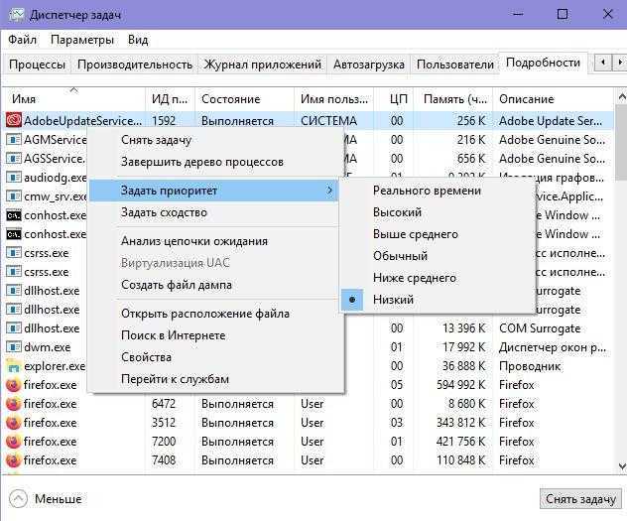Screen dimensions: 627x521
Task: Set priority to Ниже среднего
Action: coord(415,278)
